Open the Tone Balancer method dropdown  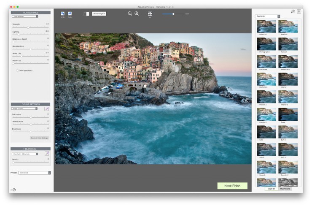(25, 16)
